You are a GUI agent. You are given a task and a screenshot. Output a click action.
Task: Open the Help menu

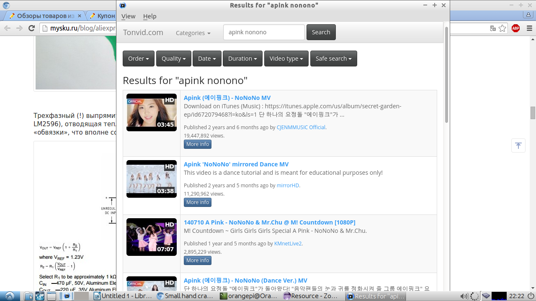click(x=149, y=16)
